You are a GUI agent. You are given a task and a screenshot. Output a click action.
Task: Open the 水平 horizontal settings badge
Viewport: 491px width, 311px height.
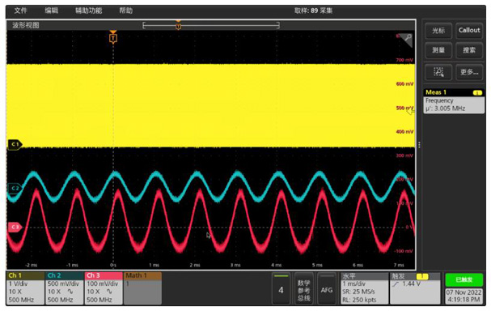364,288
